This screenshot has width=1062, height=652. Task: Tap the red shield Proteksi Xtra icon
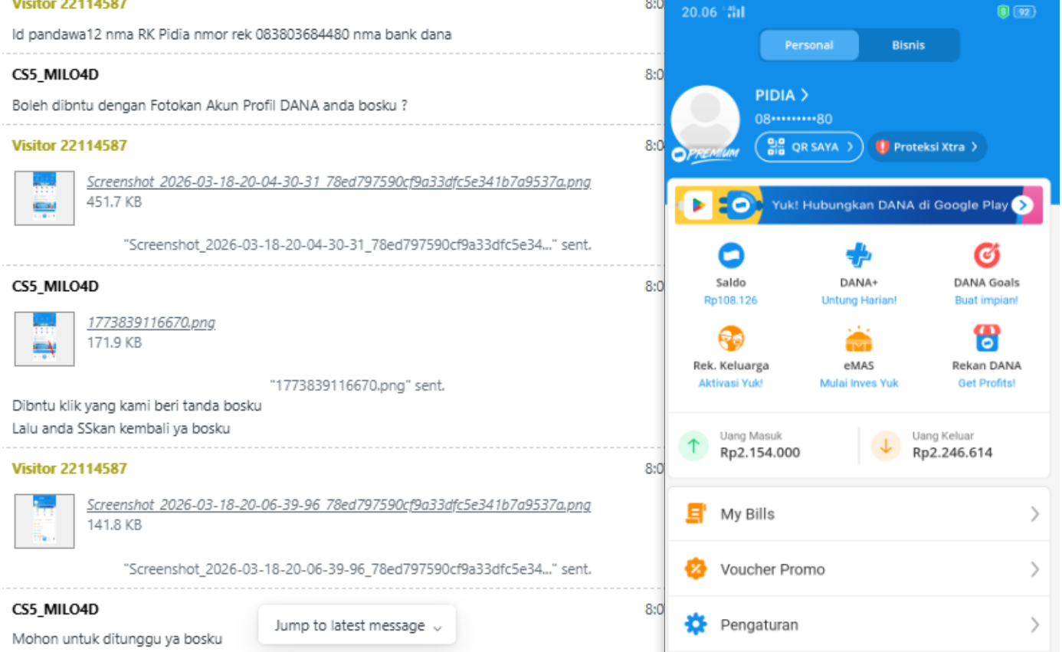[x=882, y=146]
